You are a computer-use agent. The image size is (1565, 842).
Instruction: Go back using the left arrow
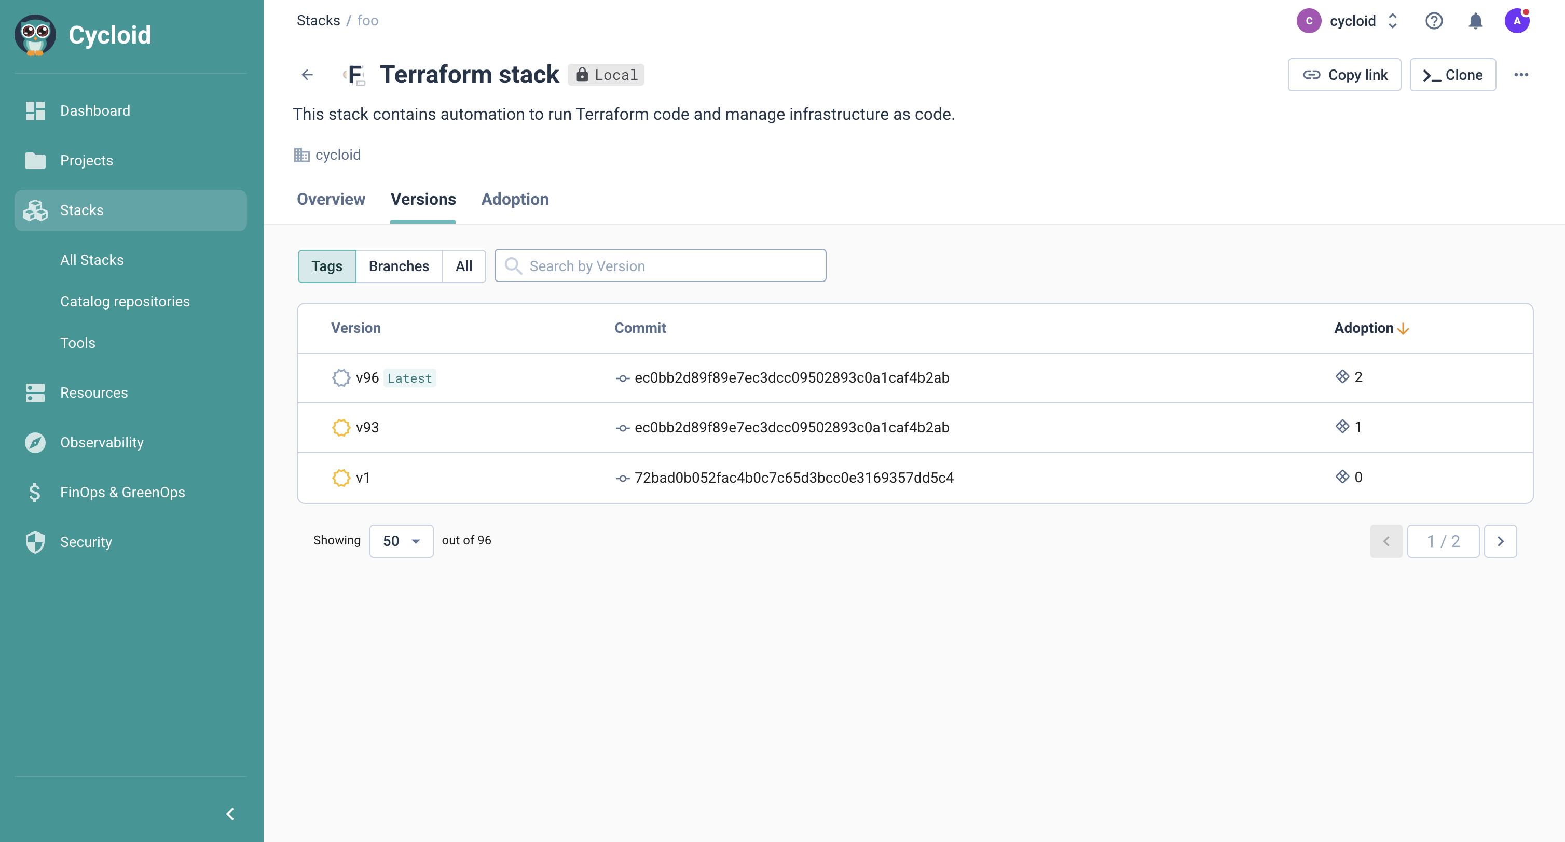tap(307, 75)
